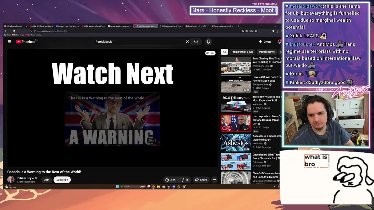The width and height of the screenshot is (374, 210).
Task: Open the espresso dialing video thumbnail
Action: coord(236,65)
